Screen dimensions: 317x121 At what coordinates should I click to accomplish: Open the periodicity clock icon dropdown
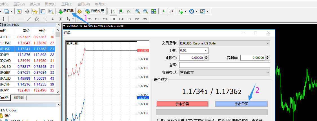[193, 11]
